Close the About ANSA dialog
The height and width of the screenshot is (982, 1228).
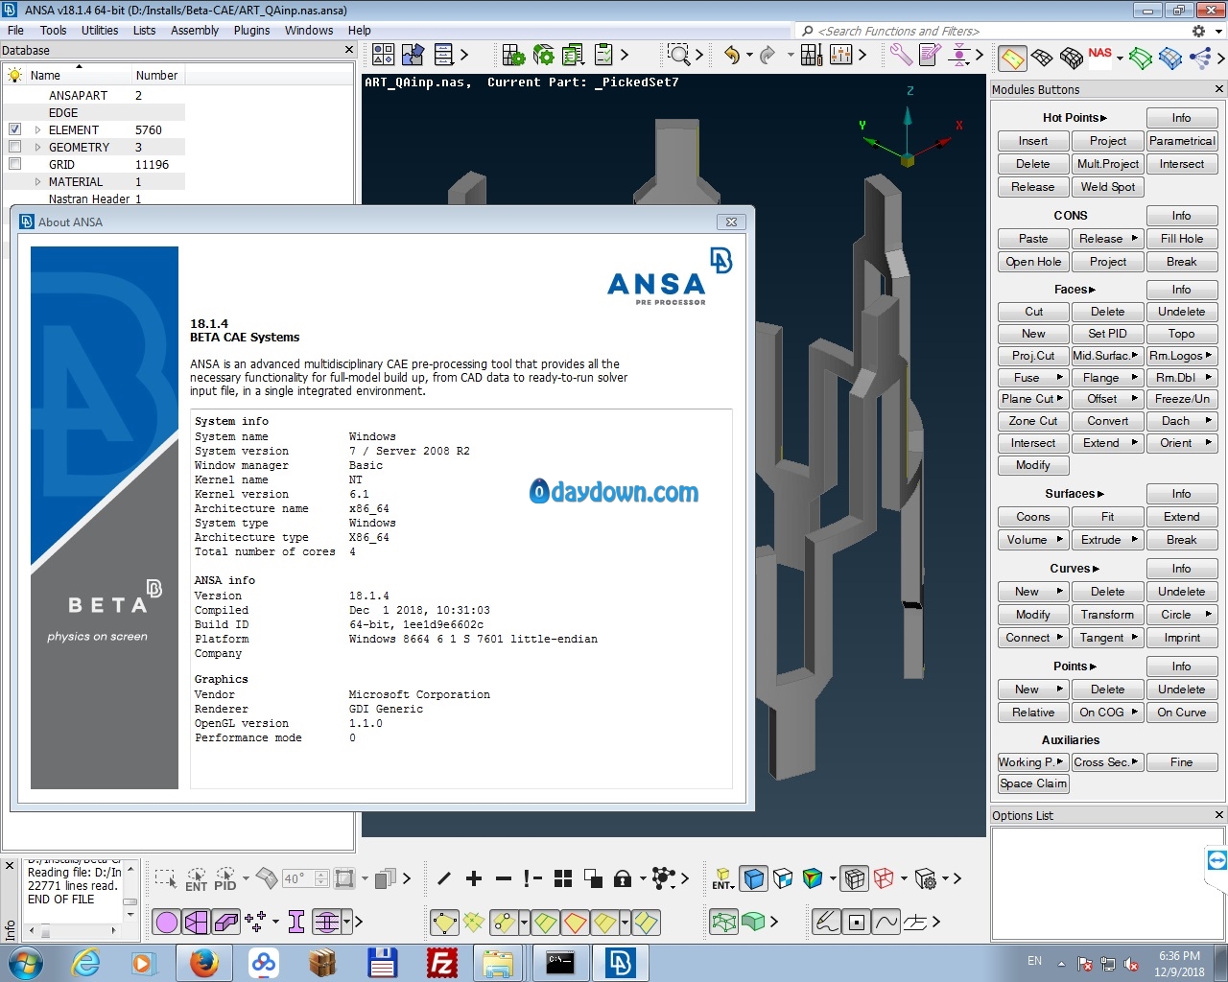point(731,222)
